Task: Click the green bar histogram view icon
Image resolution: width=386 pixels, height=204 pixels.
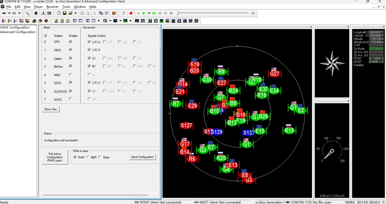Action: [x=125, y=21]
